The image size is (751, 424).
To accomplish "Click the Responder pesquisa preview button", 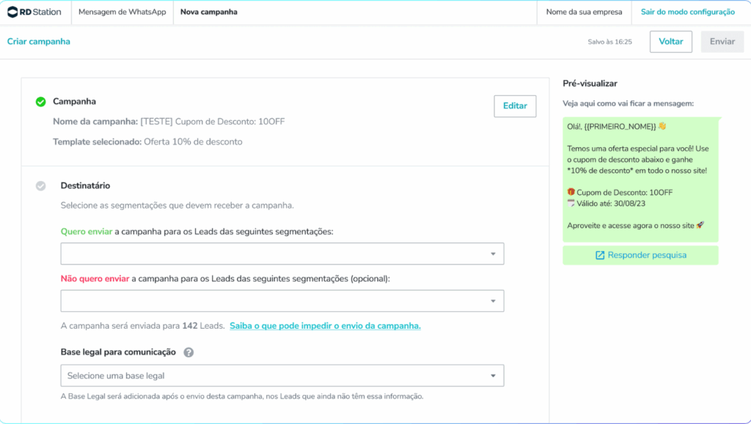I will pyautogui.click(x=640, y=255).
